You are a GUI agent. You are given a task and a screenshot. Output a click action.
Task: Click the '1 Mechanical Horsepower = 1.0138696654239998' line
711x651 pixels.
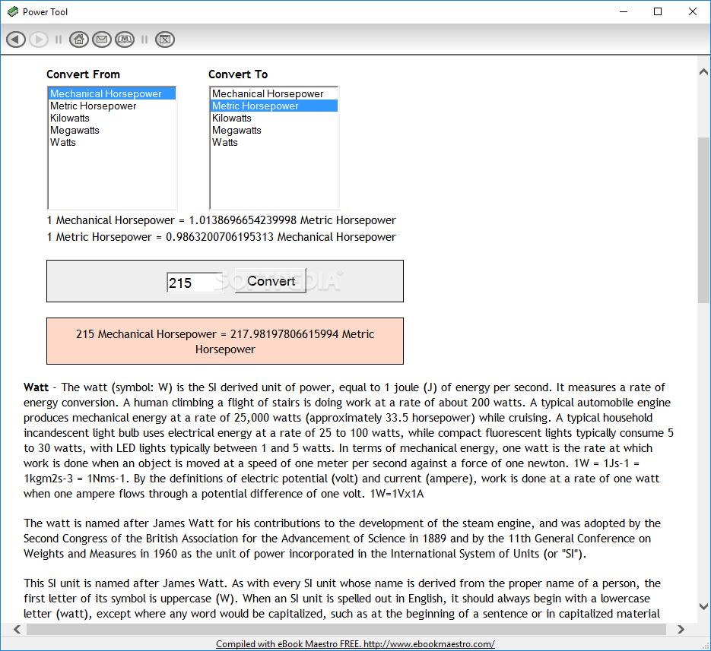221,220
